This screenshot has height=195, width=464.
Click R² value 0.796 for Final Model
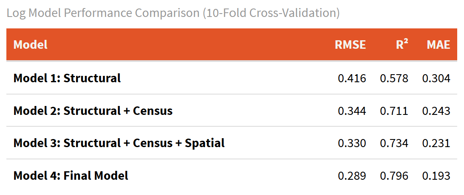click(x=394, y=176)
